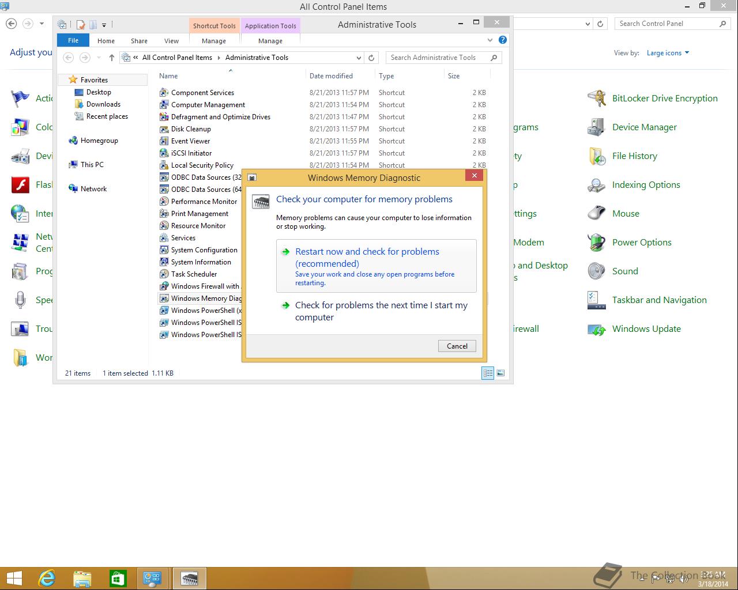Expand the Administrative Tools ribbon chevron
Viewport: 738px width, 590px height.
490,40
